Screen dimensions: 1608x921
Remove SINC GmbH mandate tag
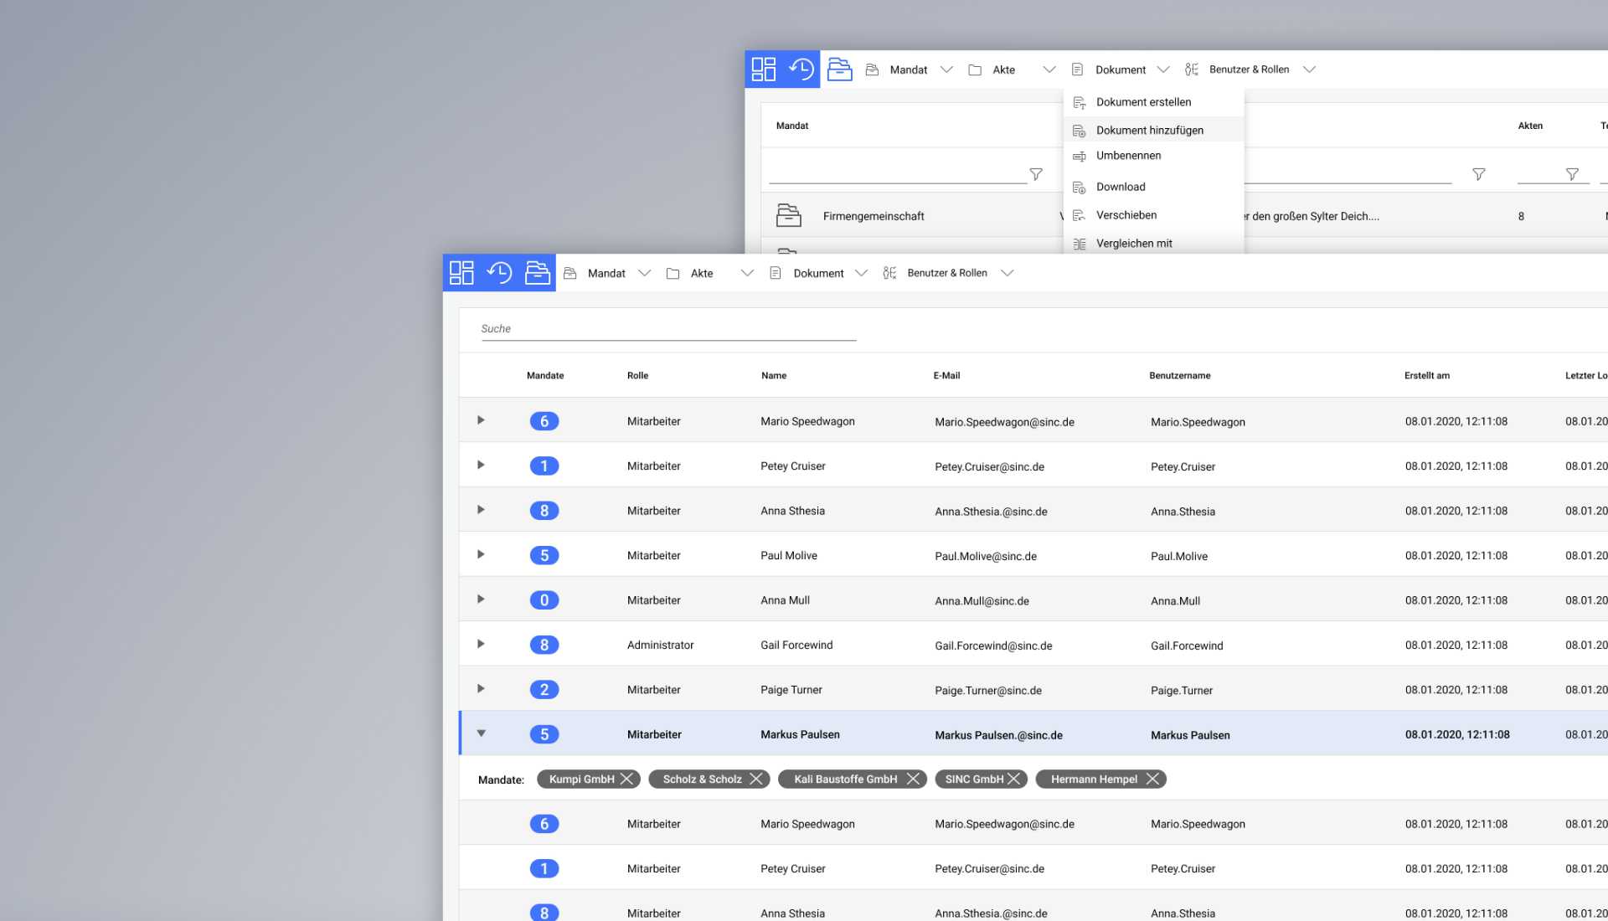[x=1014, y=780]
